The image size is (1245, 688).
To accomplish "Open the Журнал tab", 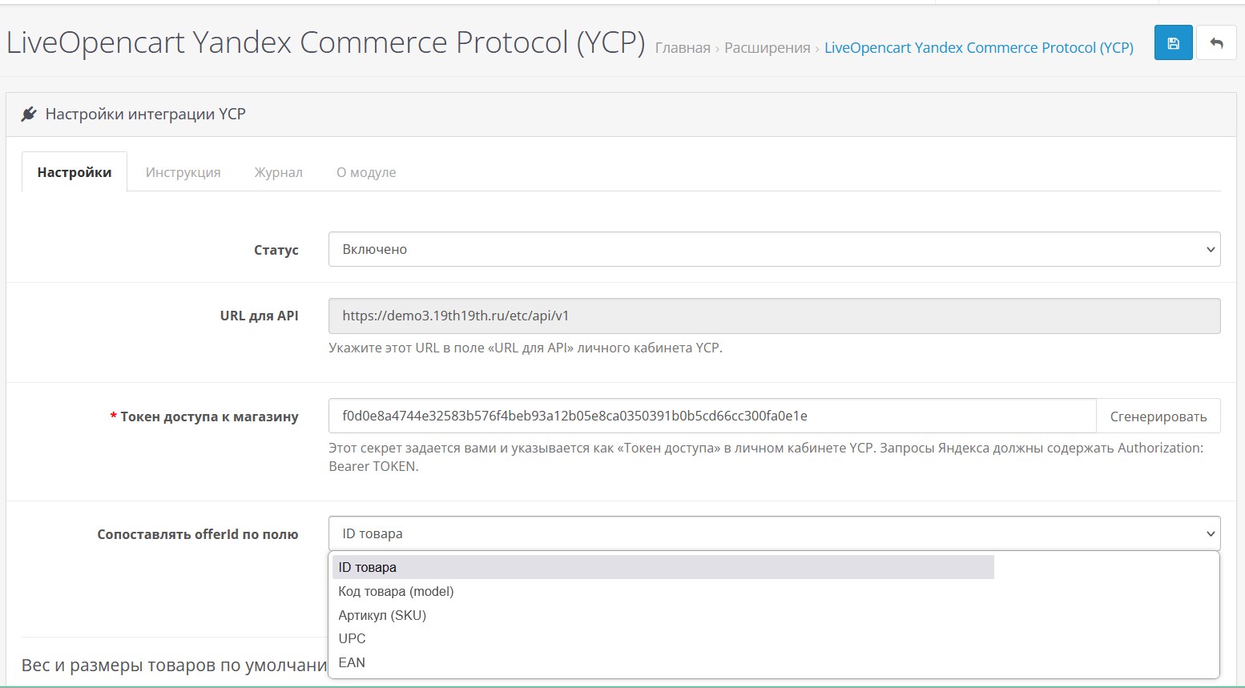I will [x=278, y=172].
